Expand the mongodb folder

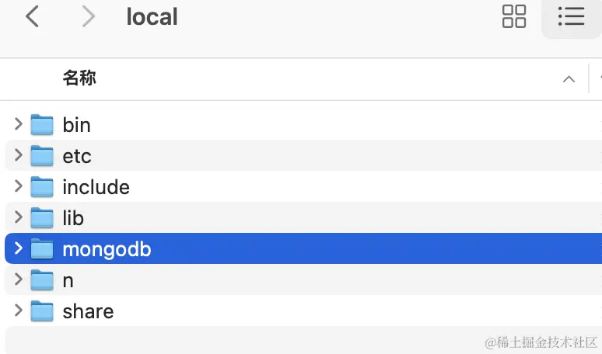pos(18,248)
